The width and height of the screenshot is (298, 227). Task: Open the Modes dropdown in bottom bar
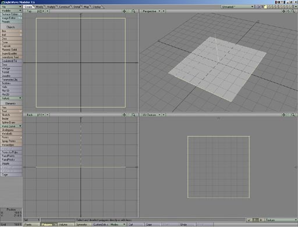(118, 225)
